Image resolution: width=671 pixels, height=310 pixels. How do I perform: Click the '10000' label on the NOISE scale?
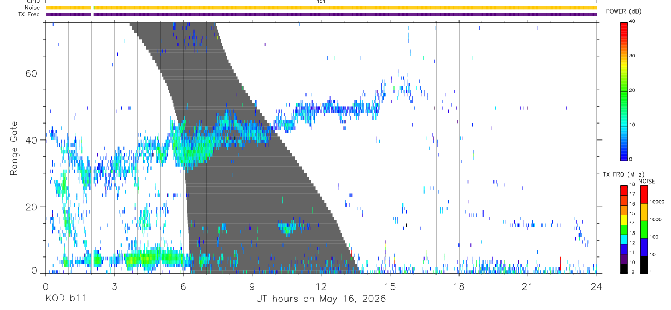(x=658, y=202)
